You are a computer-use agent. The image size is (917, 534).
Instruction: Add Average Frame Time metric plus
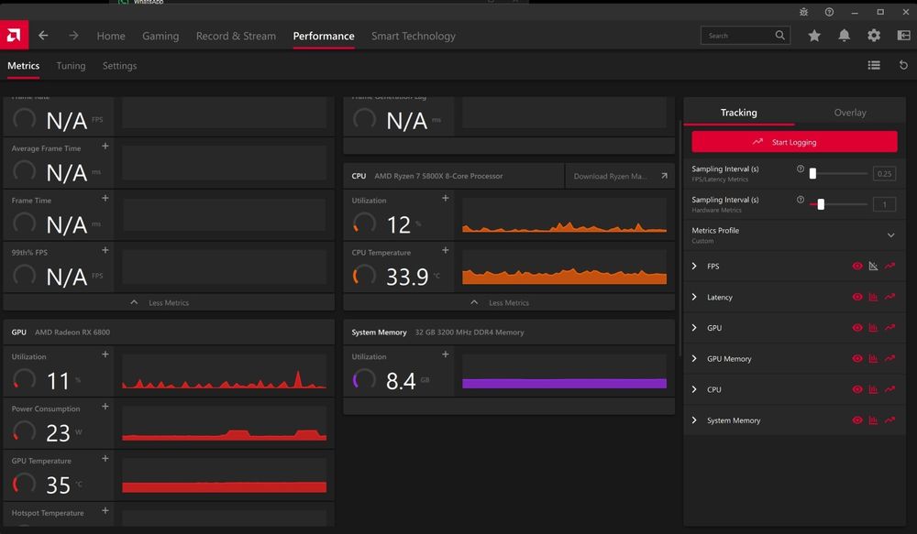tap(105, 146)
